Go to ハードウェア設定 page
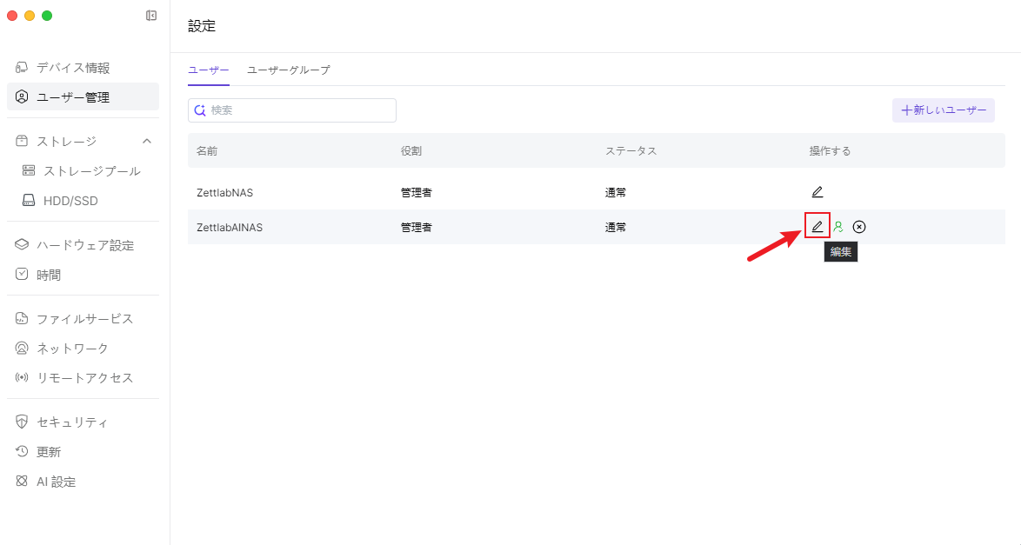The image size is (1021, 545). click(85, 245)
